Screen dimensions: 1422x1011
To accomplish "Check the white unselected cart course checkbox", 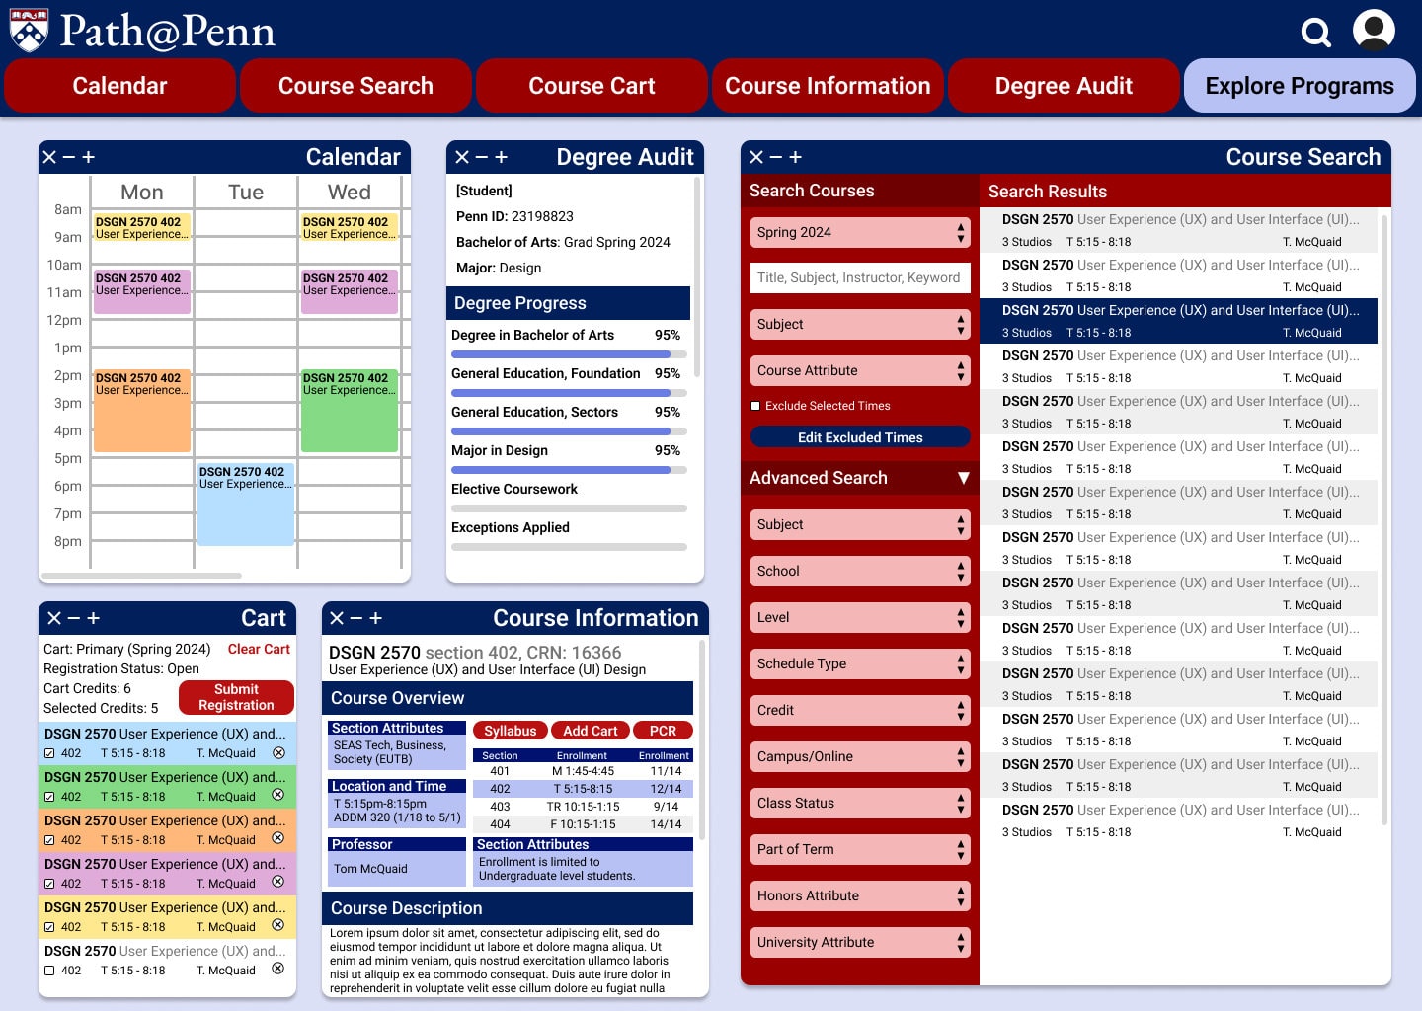I will point(49,971).
